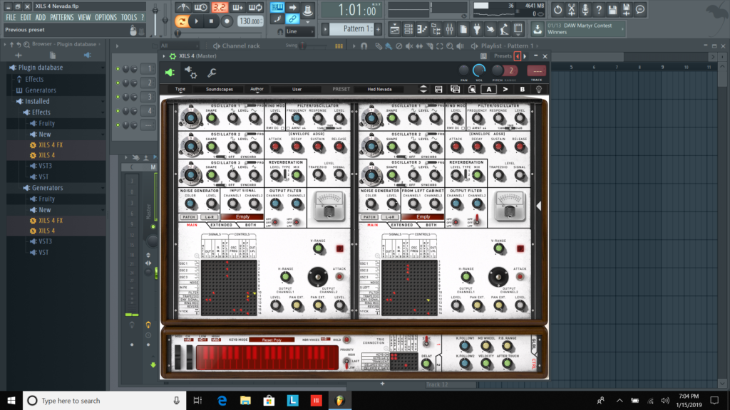
Task: Open the audio editor scissors icon
Action: click(571, 9)
